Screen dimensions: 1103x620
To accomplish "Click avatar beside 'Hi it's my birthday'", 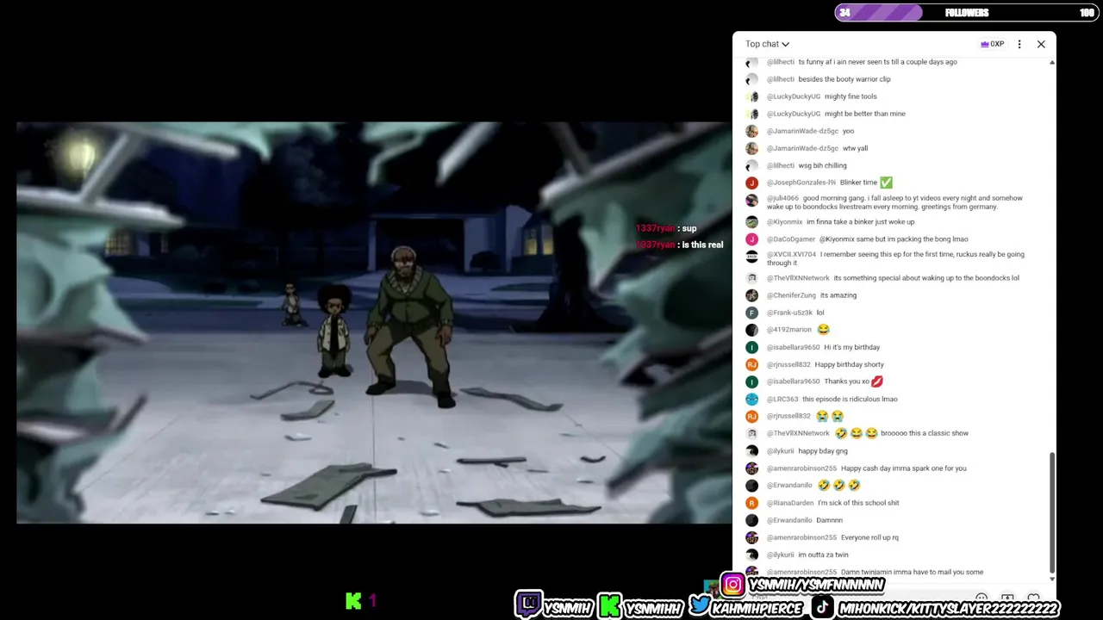I will click(751, 347).
